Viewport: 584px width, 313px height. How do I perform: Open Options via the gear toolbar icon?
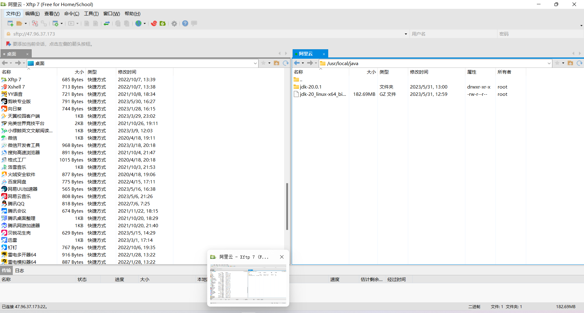tap(174, 23)
